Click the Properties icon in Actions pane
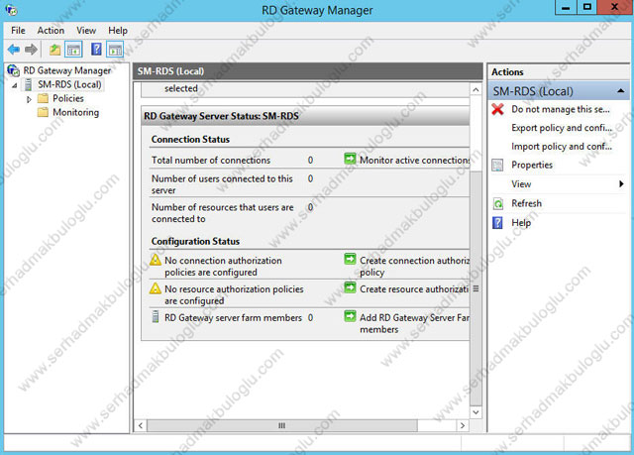This screenshot has width=634, height=455. [497, 165]
